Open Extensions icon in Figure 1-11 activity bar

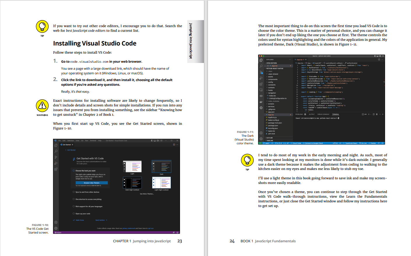tap(261, 84)
